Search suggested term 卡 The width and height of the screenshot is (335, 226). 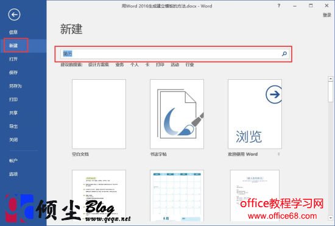pyautogui.click(x=147, y=65)
